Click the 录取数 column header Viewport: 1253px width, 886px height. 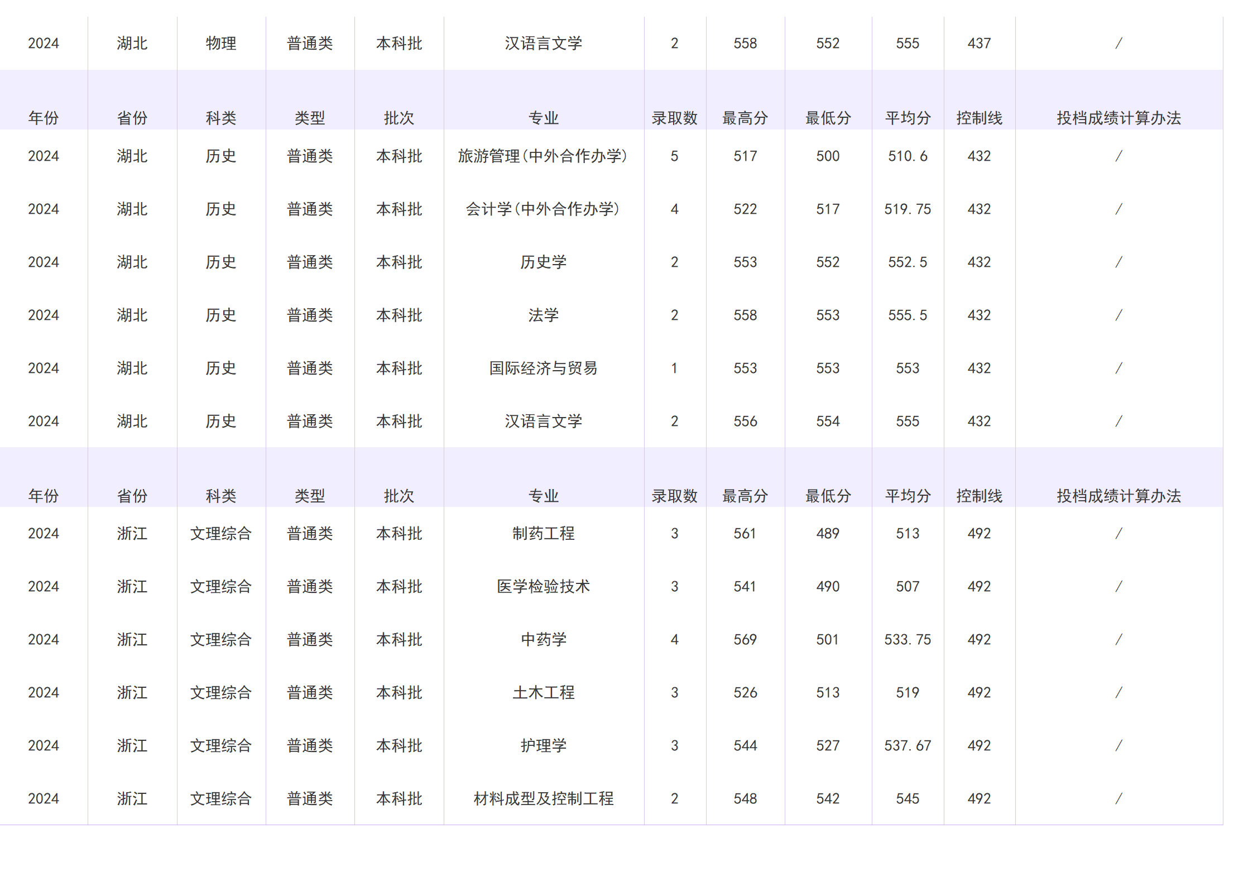675,117
